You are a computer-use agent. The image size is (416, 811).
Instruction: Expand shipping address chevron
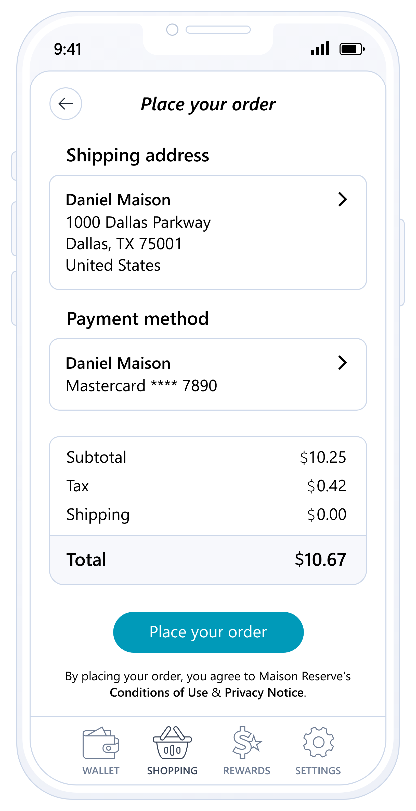coord(342,199)
